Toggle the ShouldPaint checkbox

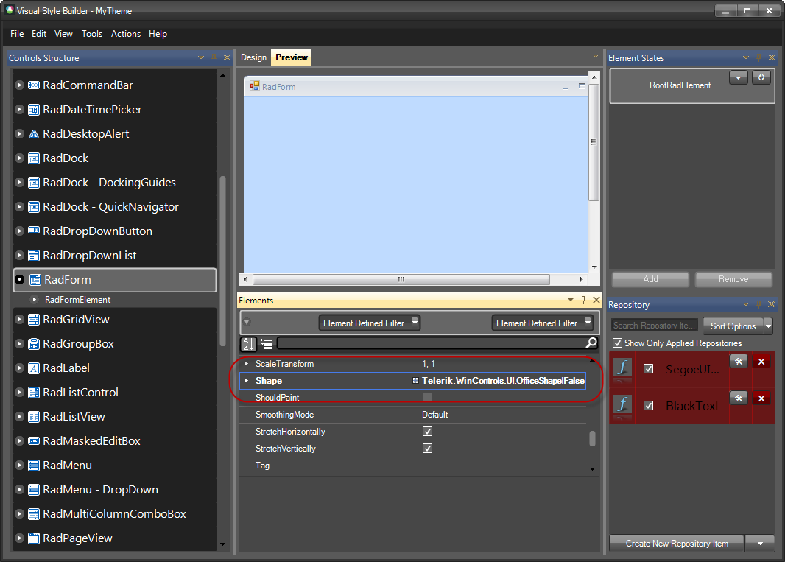pos(427,397)
